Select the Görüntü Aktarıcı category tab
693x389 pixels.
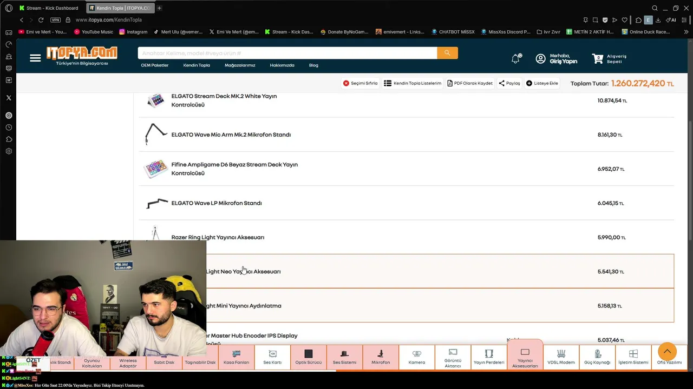(453, 357)
